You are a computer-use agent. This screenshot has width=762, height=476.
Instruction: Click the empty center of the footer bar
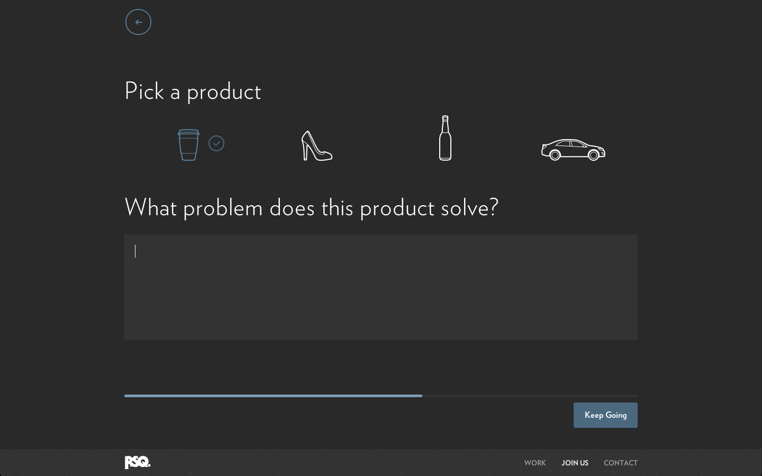click(339, 463)
